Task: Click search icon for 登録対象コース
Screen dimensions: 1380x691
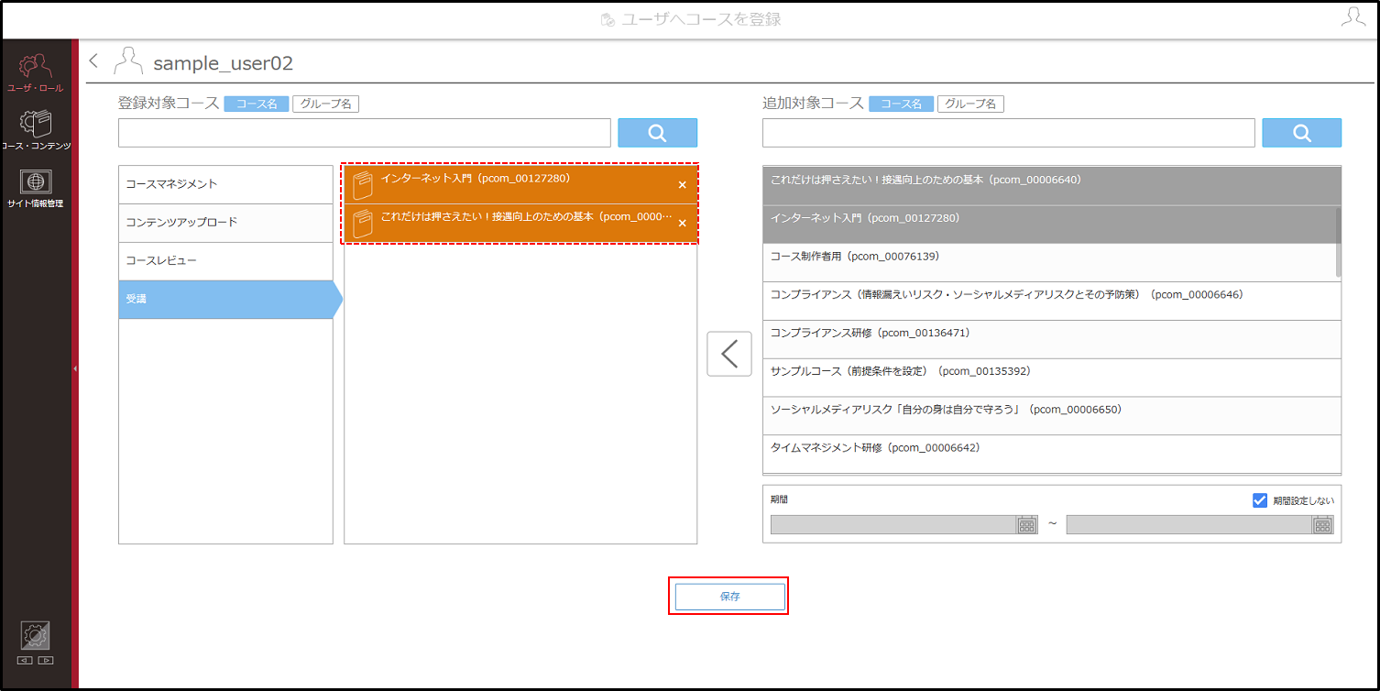Action: [x=657, y=133]
